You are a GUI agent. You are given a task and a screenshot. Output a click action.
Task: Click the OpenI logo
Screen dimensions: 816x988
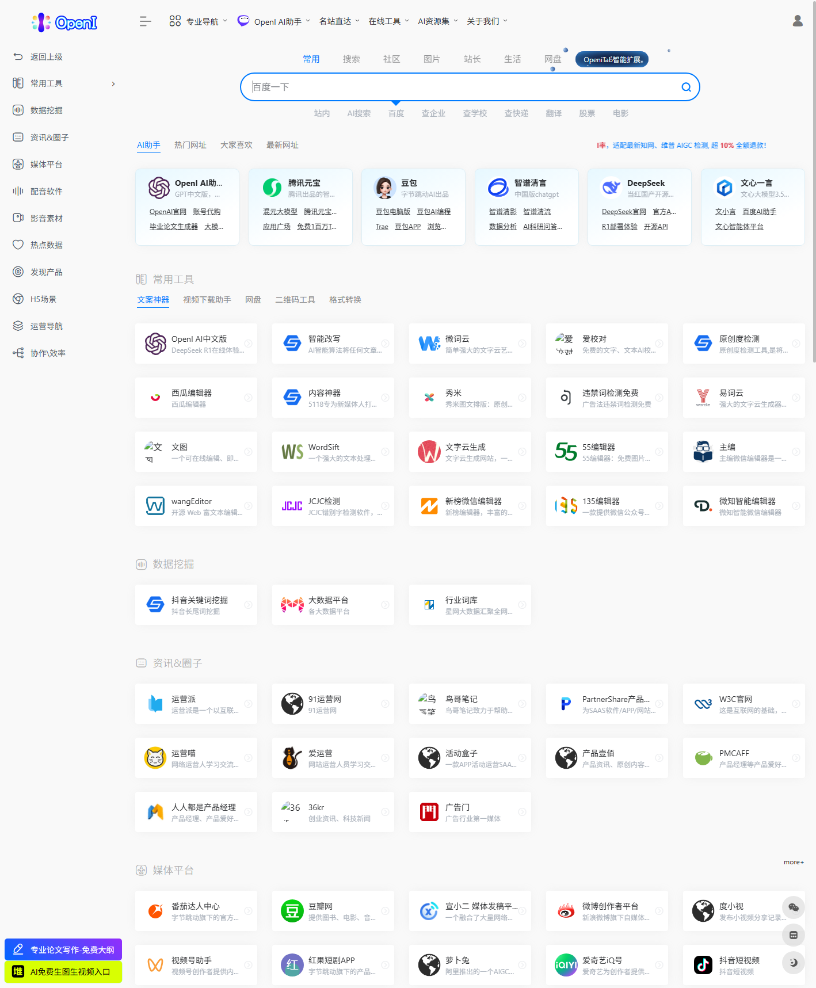64,22
